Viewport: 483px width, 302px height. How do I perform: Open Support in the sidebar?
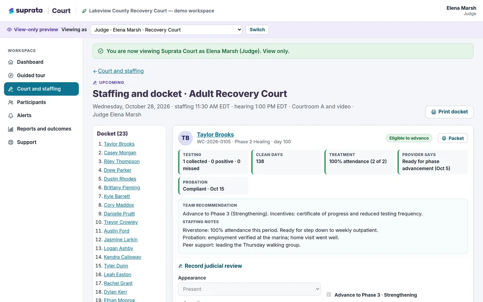tap(41, 142)
